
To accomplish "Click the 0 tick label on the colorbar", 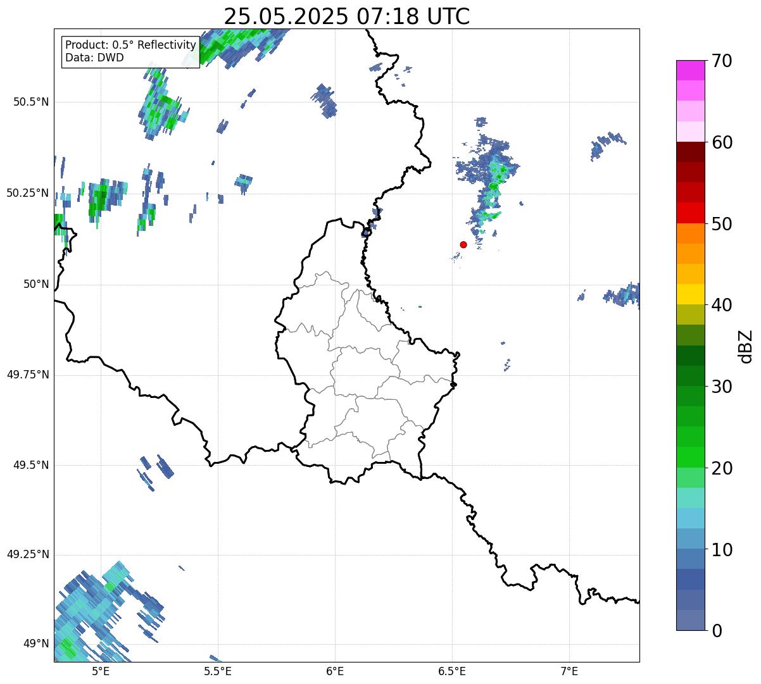I will (x=717, y=631).
